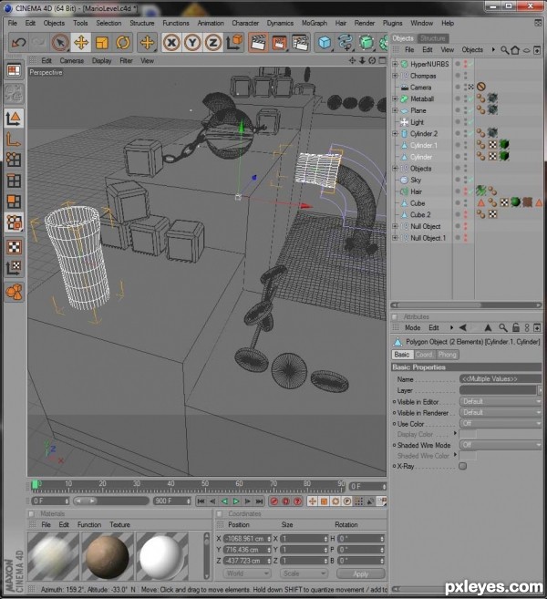Select Object Axis tool in left palette

coord(15,139)
